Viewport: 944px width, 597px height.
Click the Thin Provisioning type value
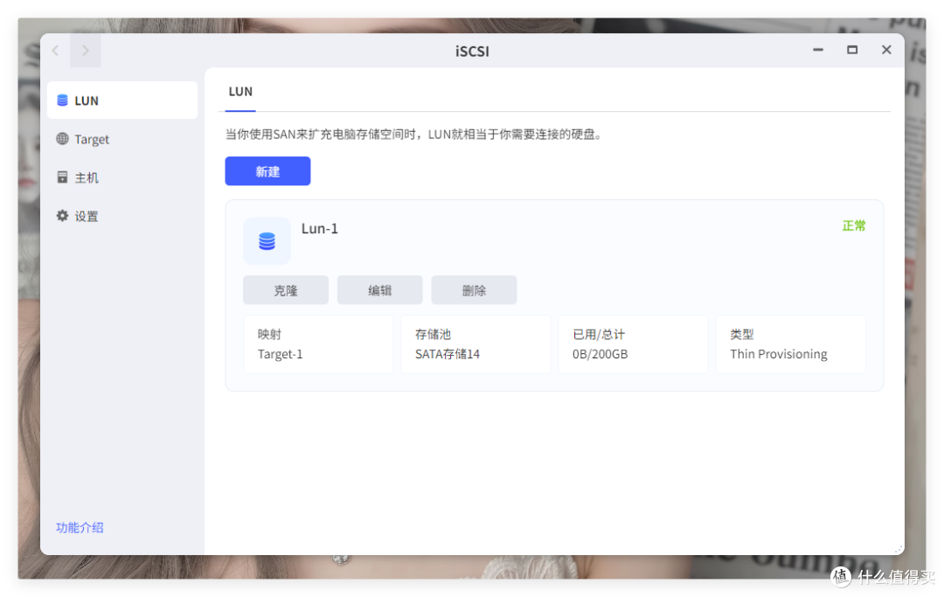point(779,354)
